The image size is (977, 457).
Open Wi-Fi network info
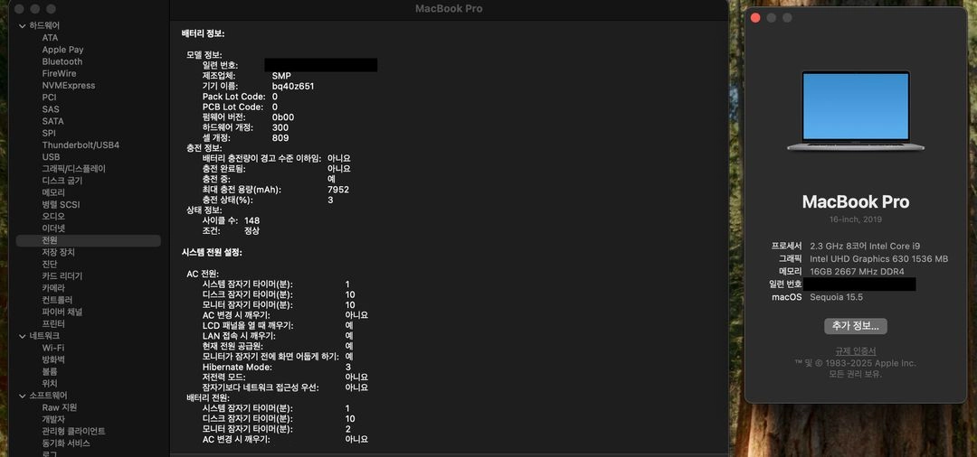[53, 348]
